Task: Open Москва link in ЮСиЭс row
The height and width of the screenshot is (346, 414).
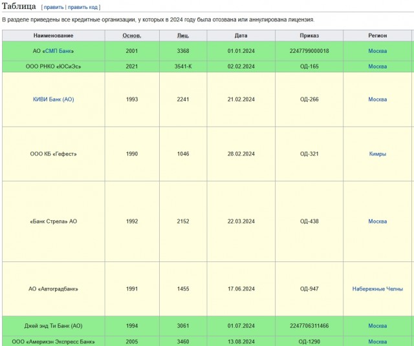Action: 378,66
